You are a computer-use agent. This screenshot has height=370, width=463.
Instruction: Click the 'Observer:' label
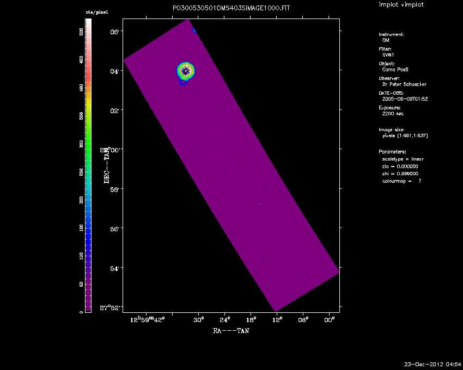(389, 78)
